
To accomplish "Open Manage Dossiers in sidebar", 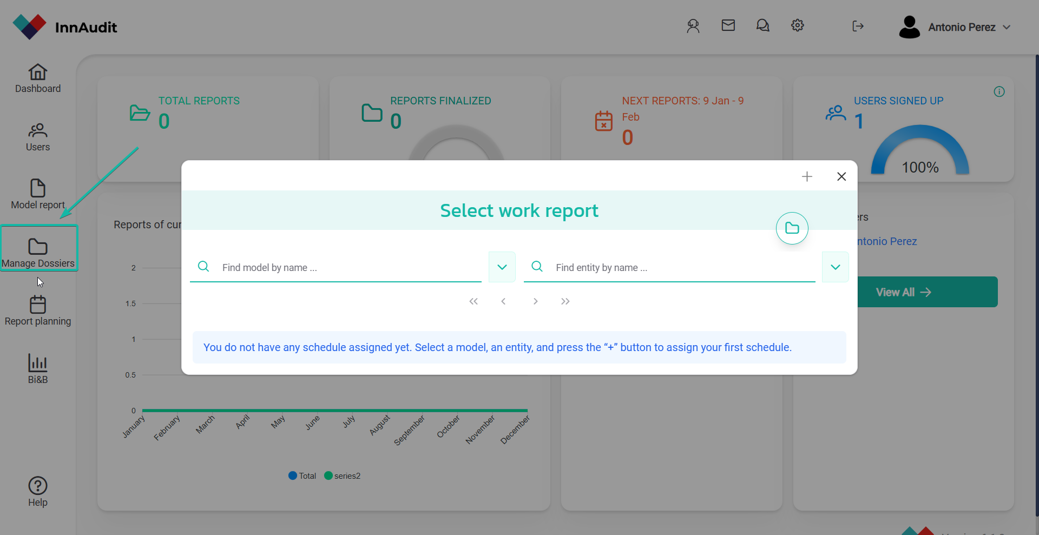I will tap(38, 253).
